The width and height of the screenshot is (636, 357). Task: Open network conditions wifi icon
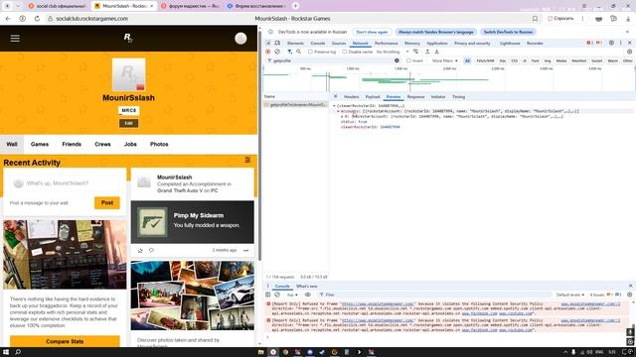pos(415,52)
